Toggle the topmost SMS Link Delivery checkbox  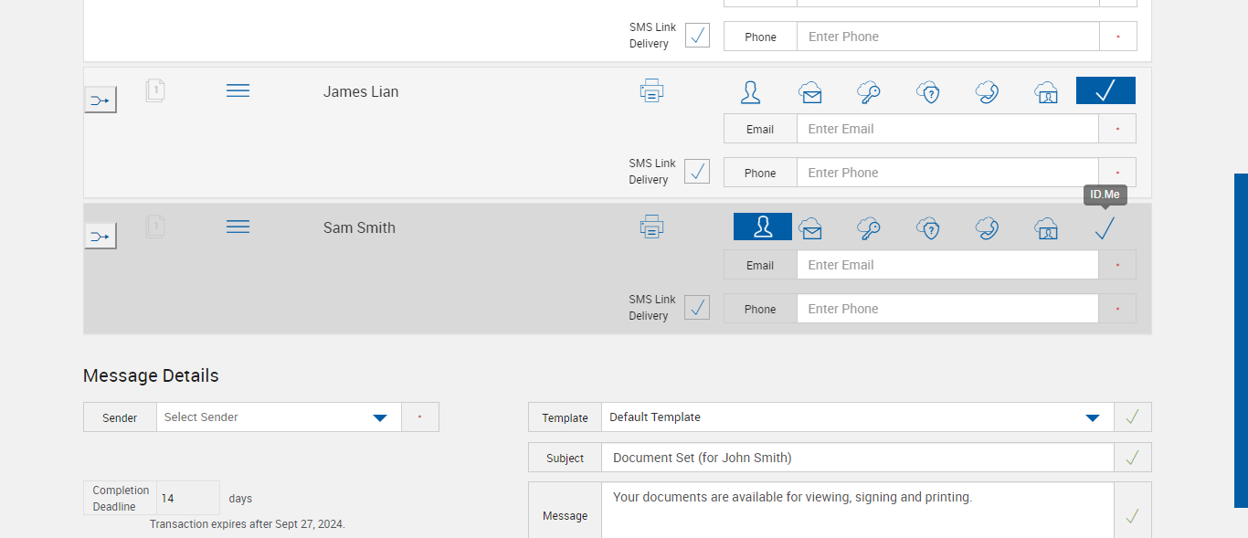click(697, 36)
